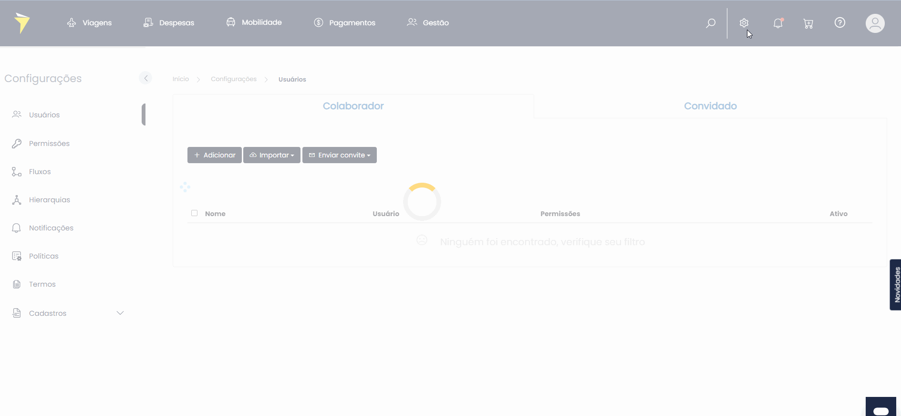
Task: Click the Permissões column header
Action: tap(560, 214)
